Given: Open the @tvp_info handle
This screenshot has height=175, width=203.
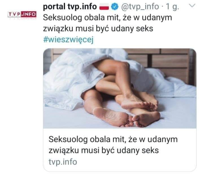Looking at the screenshot, I should [140, 7].
